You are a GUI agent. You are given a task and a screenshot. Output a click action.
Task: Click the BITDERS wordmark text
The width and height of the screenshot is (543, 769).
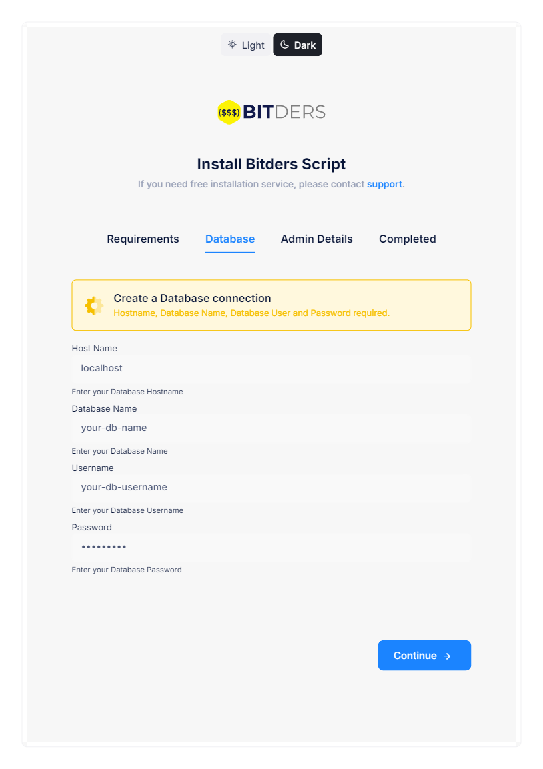(284, 112)
